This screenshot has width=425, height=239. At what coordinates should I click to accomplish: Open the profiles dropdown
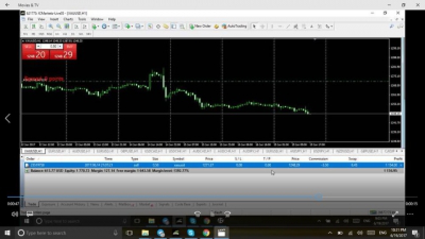[x=139, y=27]
